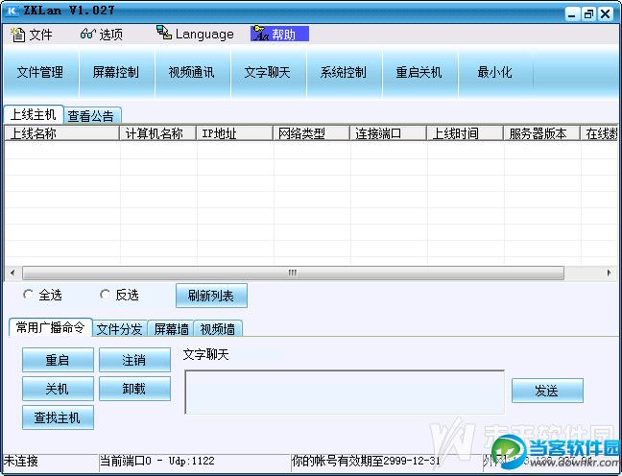This screenshot has width=622, height=476.
Task: Click the 卸载 broadcast button
Action: [135, 389]
